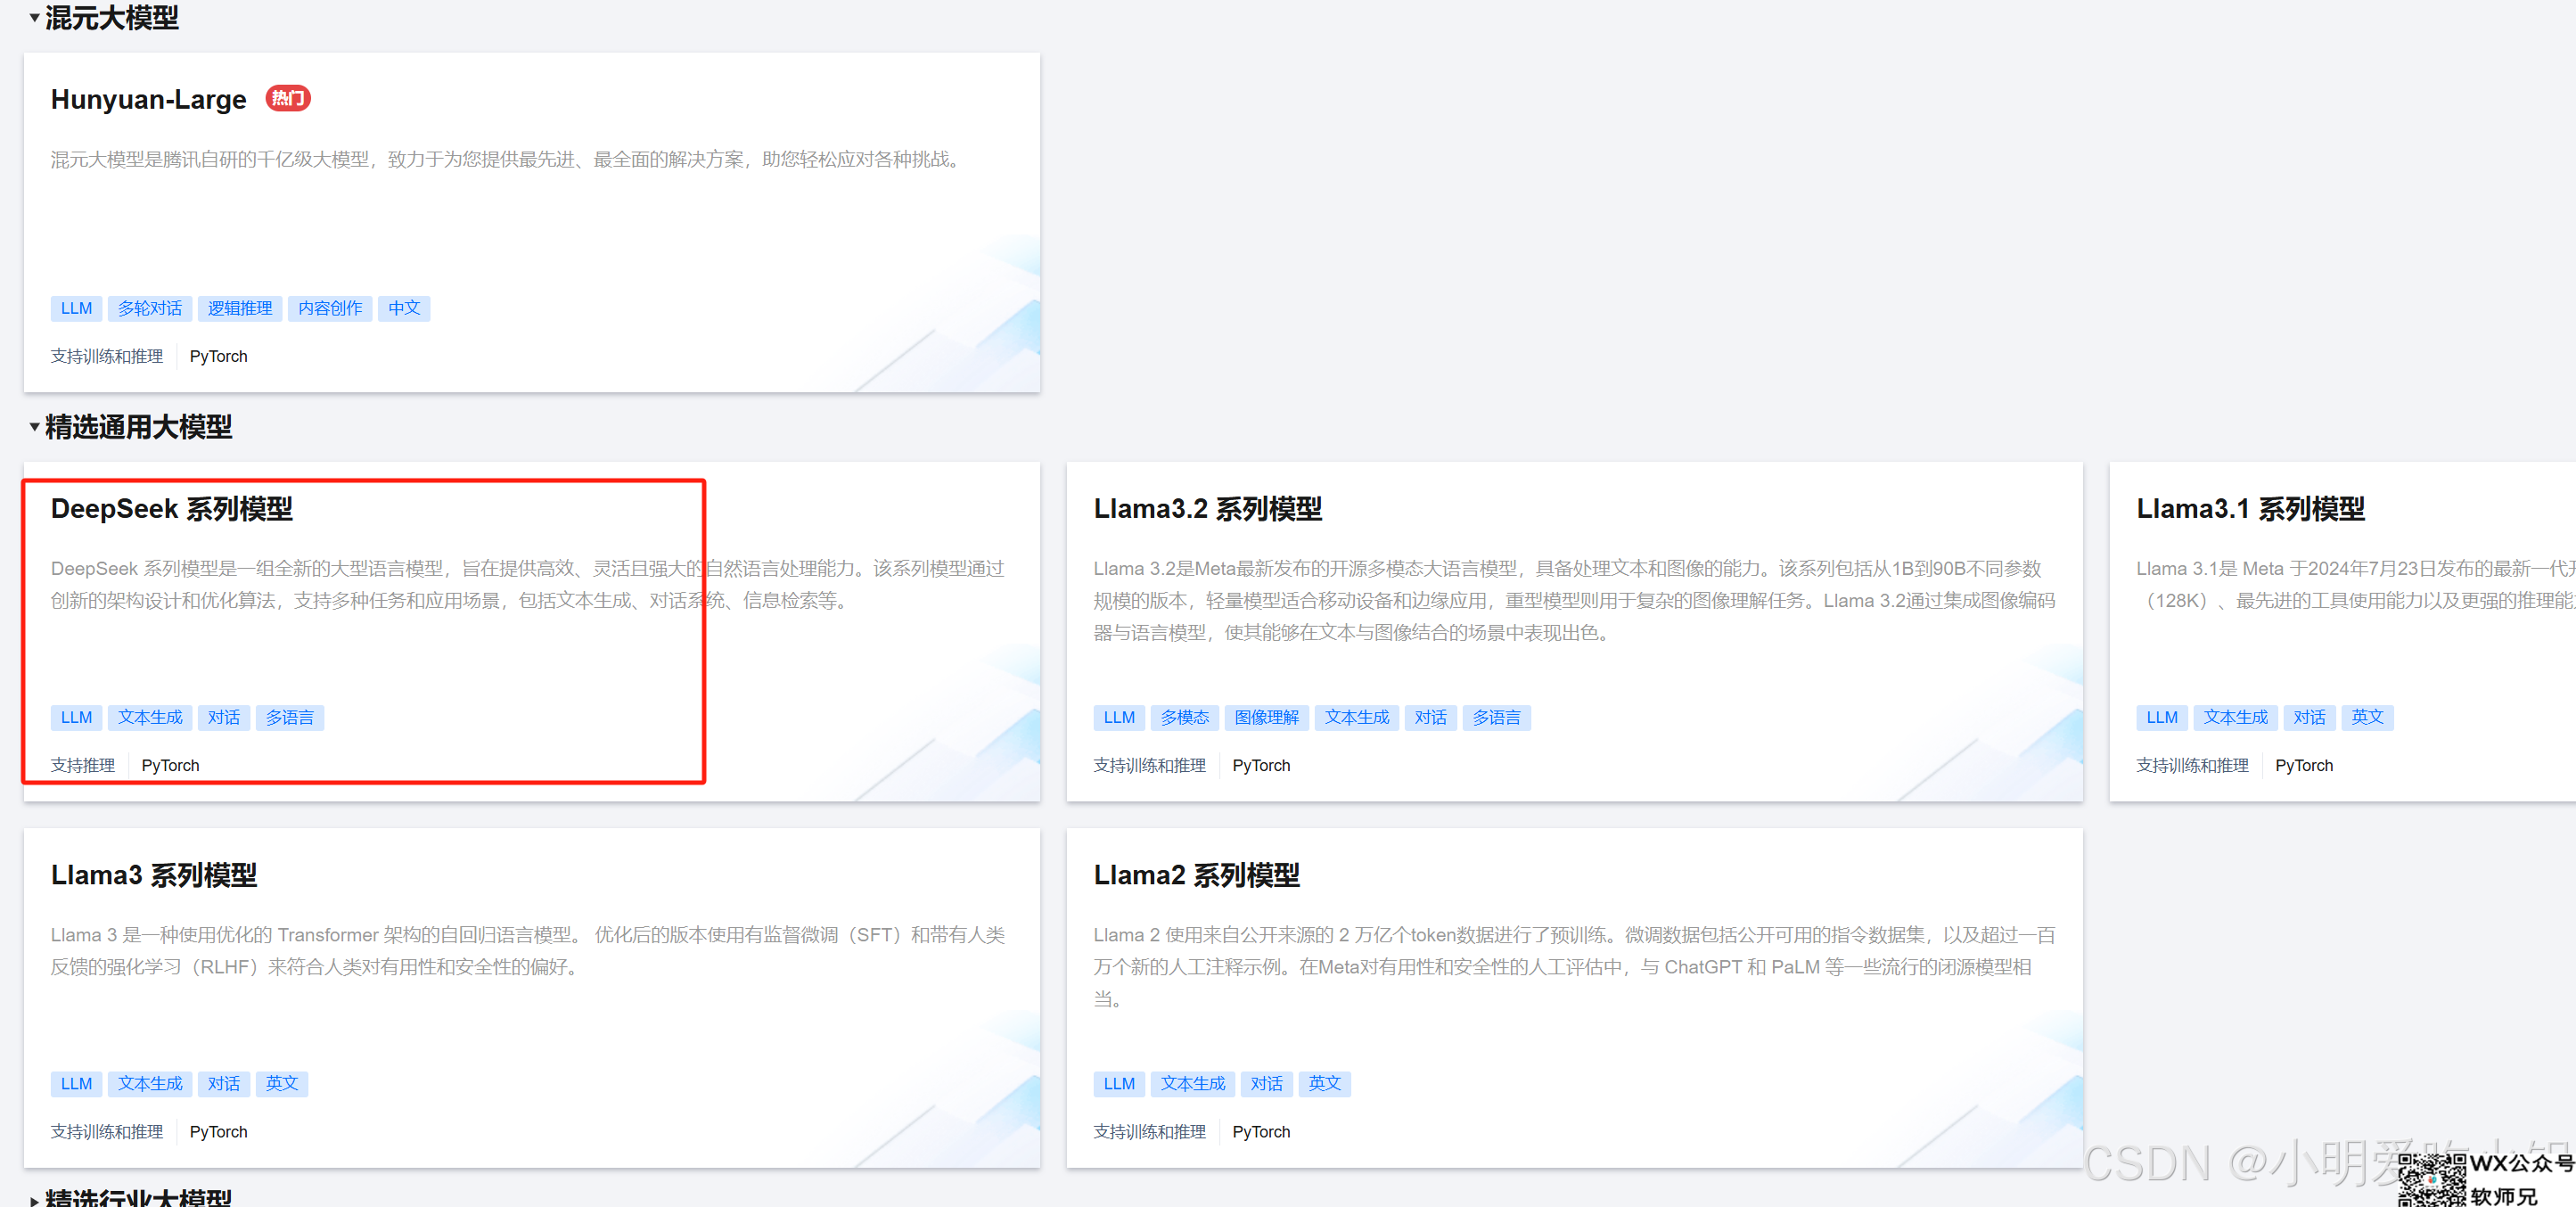
Task: Click the 多模态 tag on Llama3.2 card
Action: click(x=1185, y=717)
